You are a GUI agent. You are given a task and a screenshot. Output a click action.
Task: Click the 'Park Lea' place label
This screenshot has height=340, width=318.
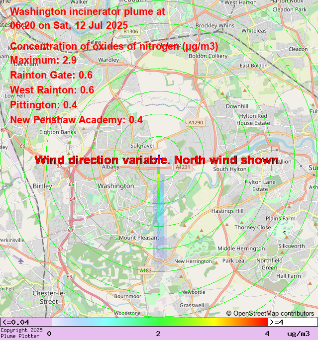(233, 260)
